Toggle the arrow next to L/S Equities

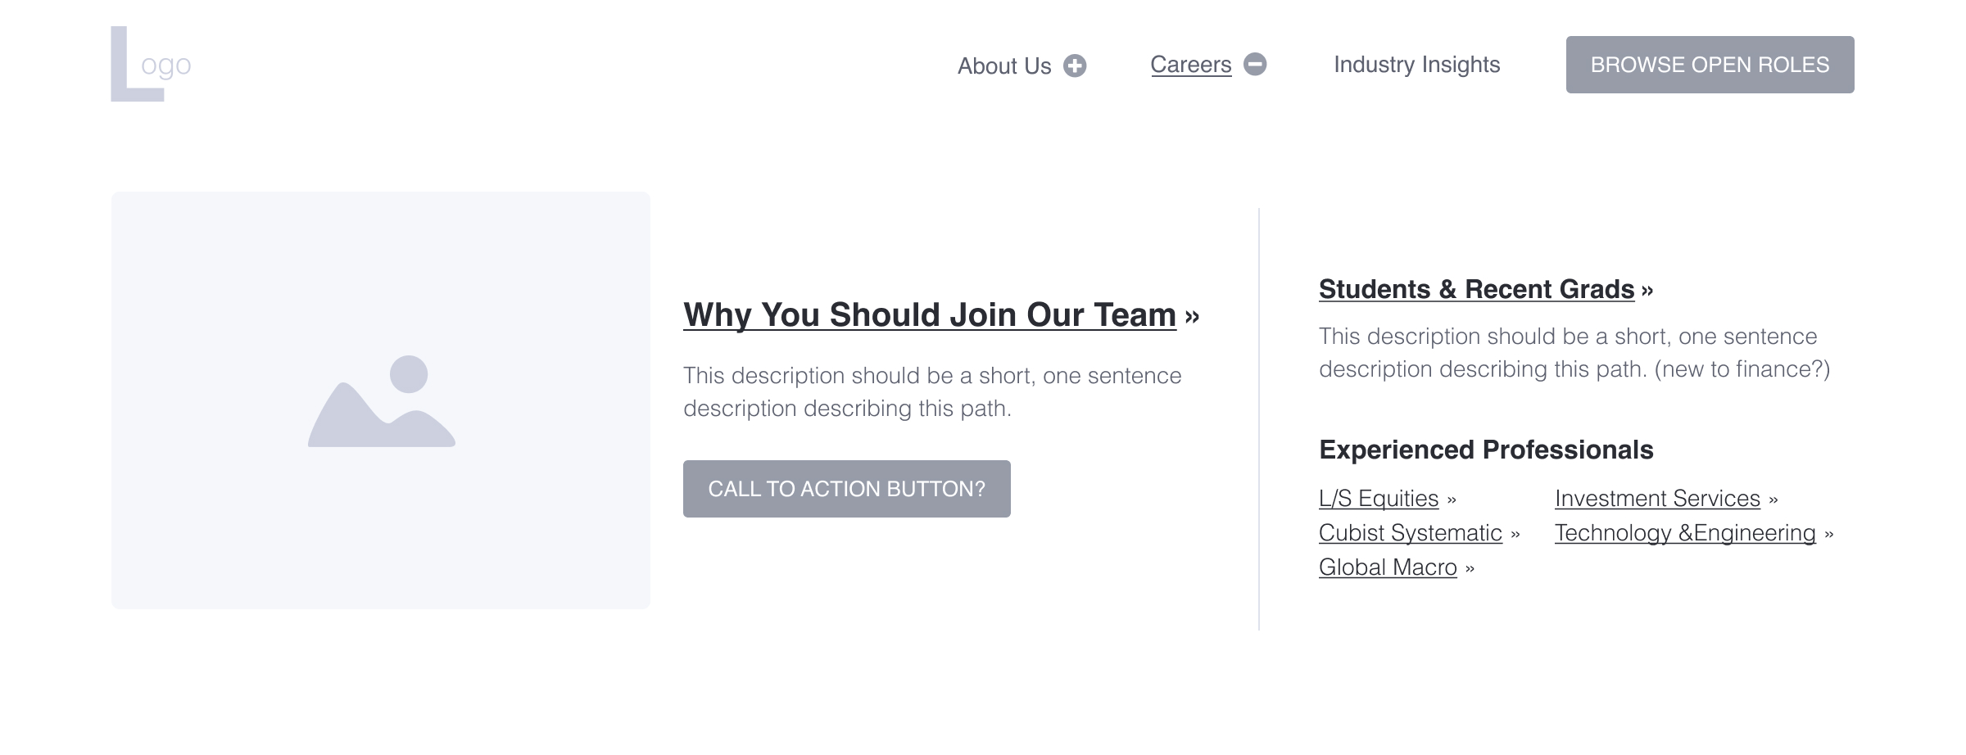tap(1451, 499)
